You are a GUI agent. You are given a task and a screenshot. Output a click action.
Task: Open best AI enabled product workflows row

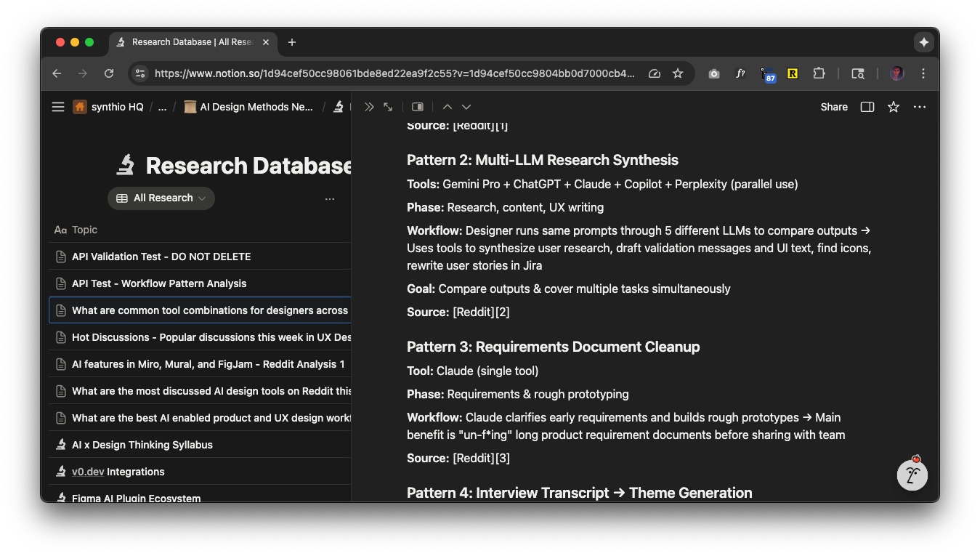[x=200, y=418]
